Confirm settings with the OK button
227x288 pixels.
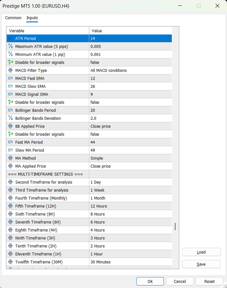click(150, 281)
